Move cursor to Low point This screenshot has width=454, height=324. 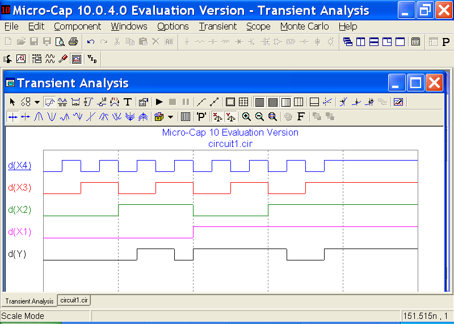pyautogui.click(x=78, y=117)
